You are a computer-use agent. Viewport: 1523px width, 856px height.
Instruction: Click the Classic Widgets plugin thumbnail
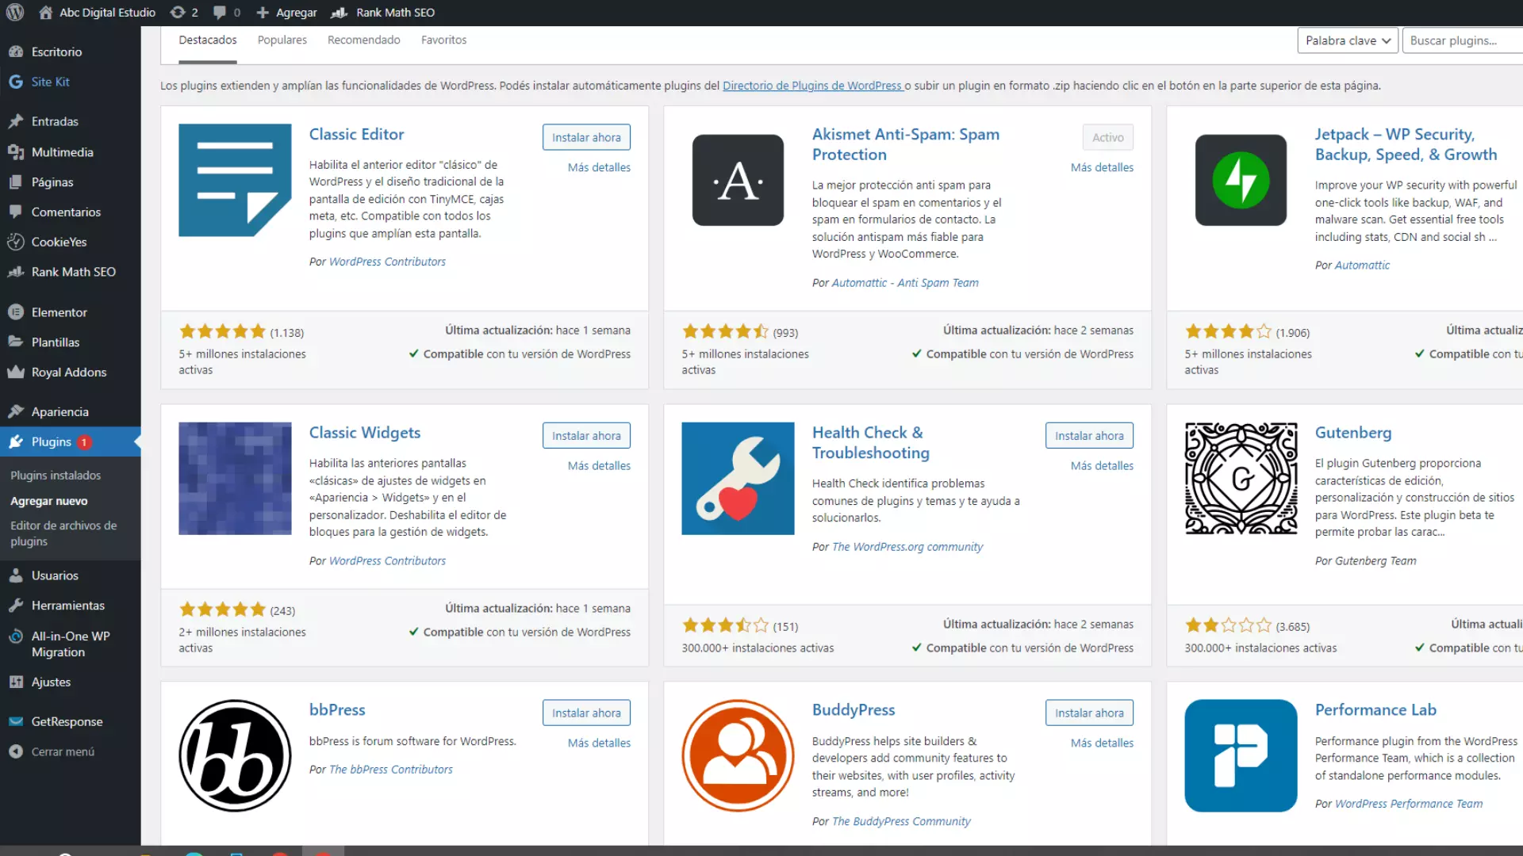point(235,479)
